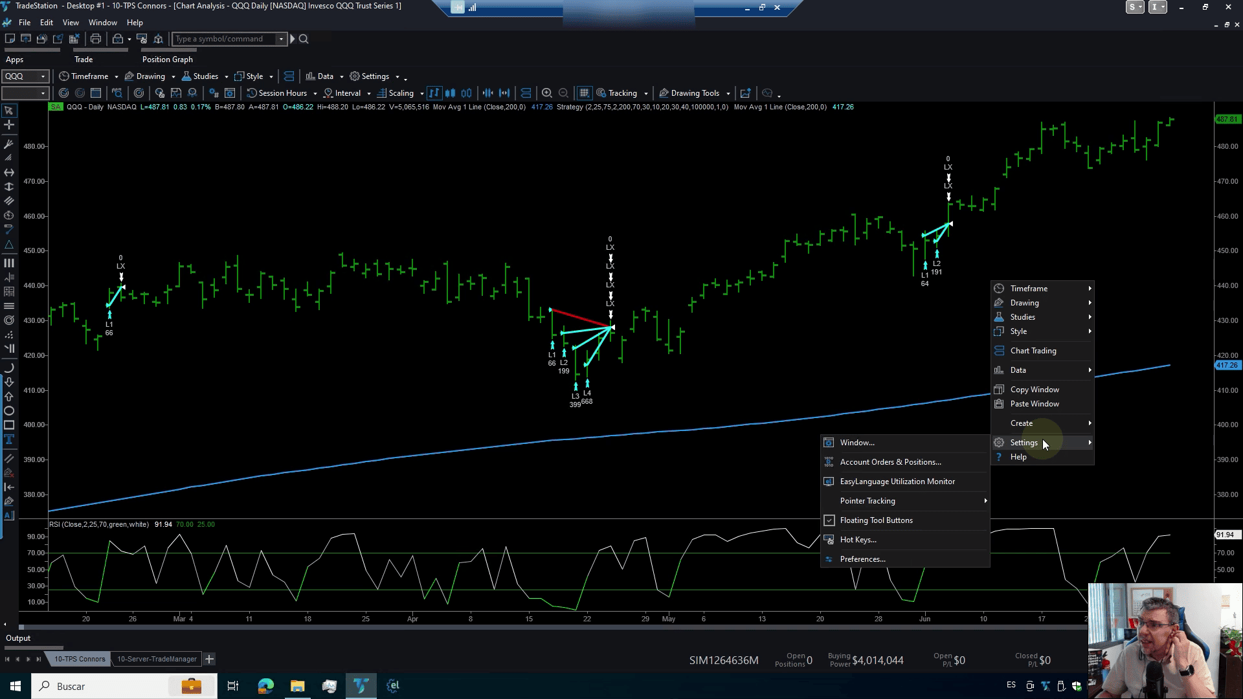Click the data window calendar icon
Image resolution: width=1243 pixels, height=699 pixels.
(96, 93)
